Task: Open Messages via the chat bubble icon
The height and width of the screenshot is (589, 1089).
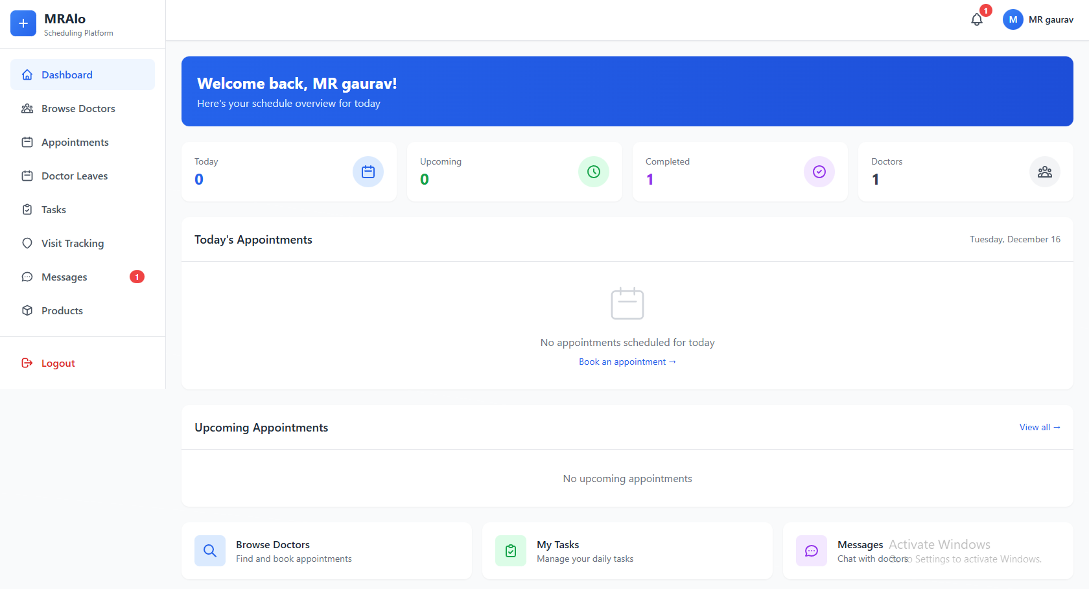Action: click(x=27, y=277)
